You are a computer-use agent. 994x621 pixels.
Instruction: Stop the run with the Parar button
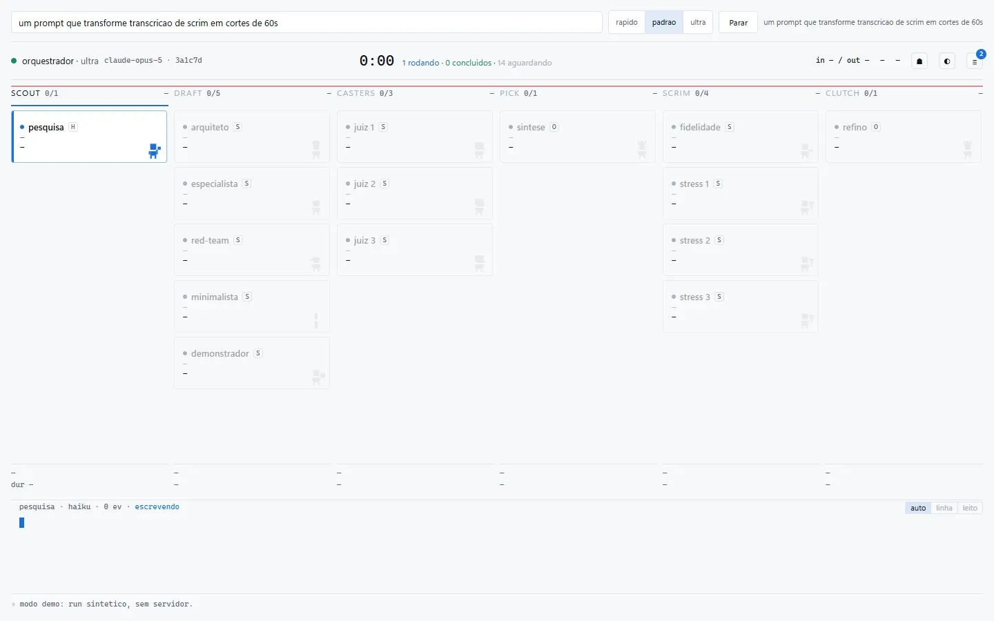pos(738,22)
